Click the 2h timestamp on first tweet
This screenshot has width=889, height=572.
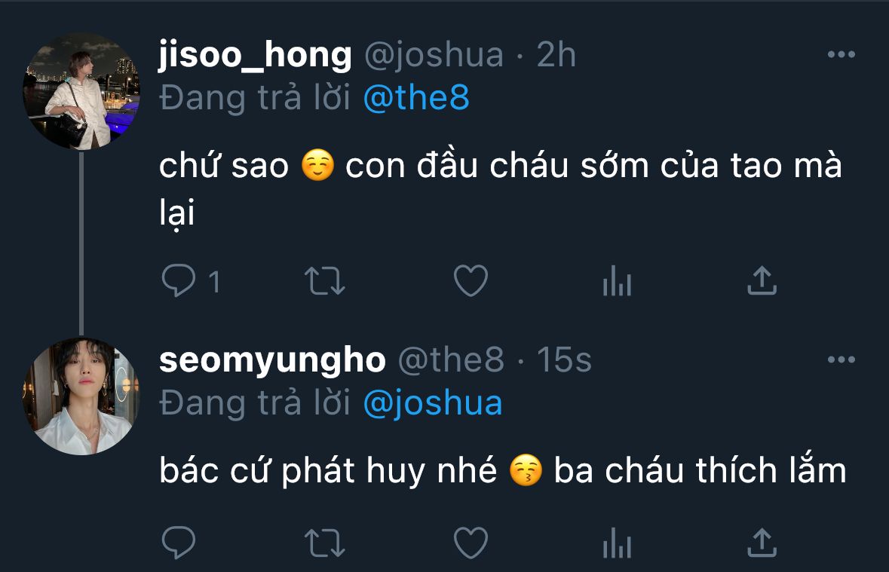coord(556,55)
